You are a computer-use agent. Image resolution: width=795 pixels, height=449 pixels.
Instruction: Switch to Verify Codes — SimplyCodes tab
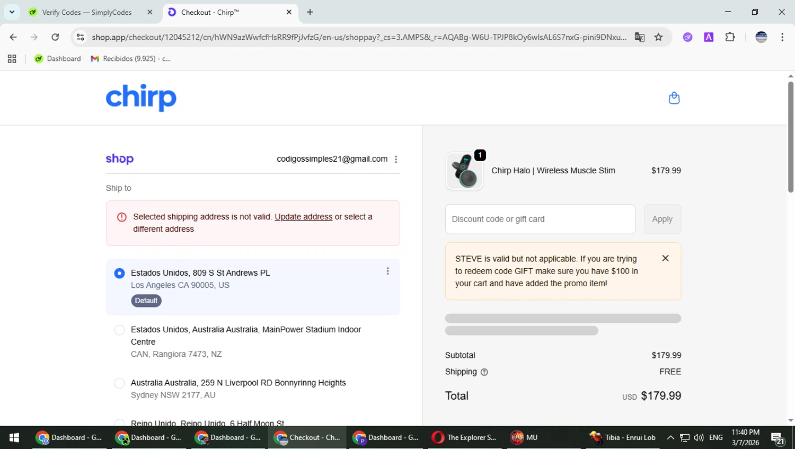[x=87, y=12]
